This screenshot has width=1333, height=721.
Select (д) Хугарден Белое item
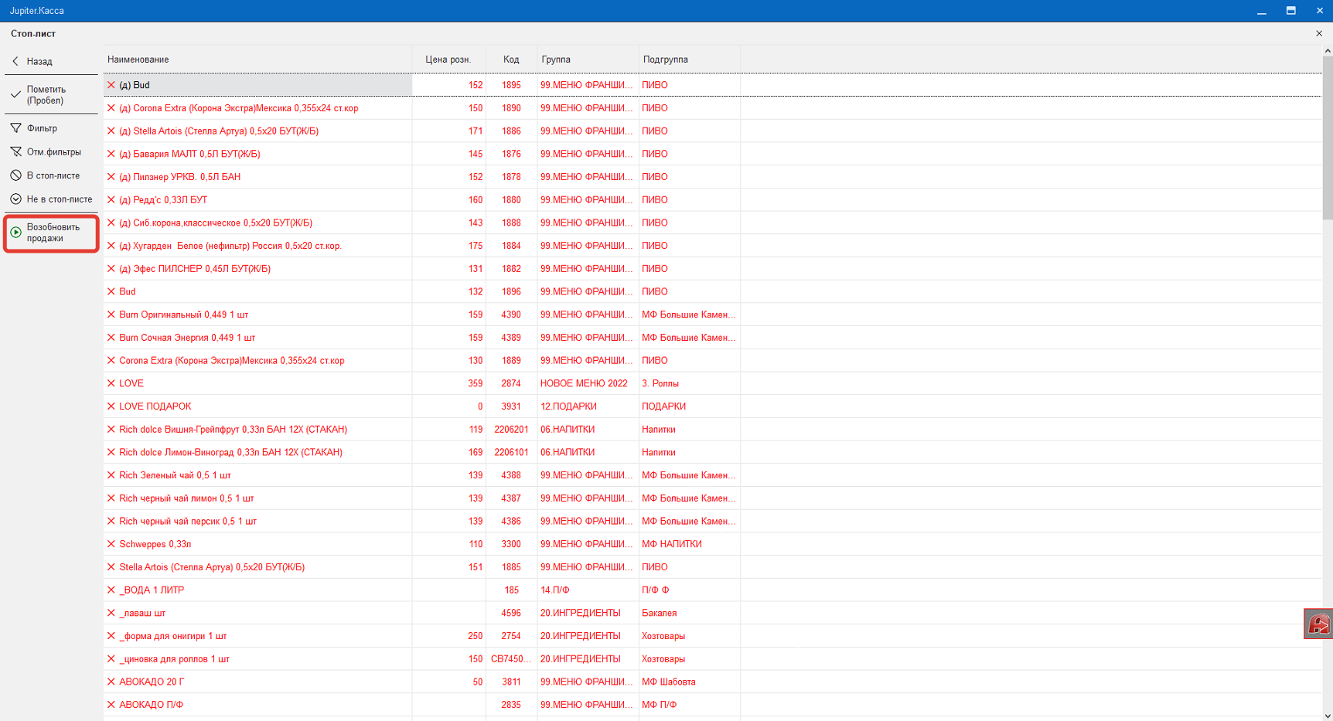[230, 246]
